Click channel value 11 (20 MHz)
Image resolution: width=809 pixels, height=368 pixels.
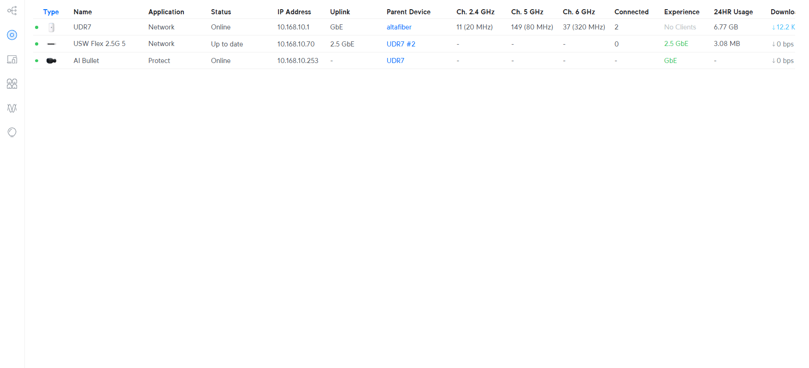tap(475, 27)
